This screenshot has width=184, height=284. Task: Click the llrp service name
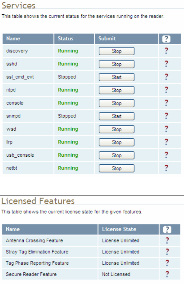[x=9, y=142]
